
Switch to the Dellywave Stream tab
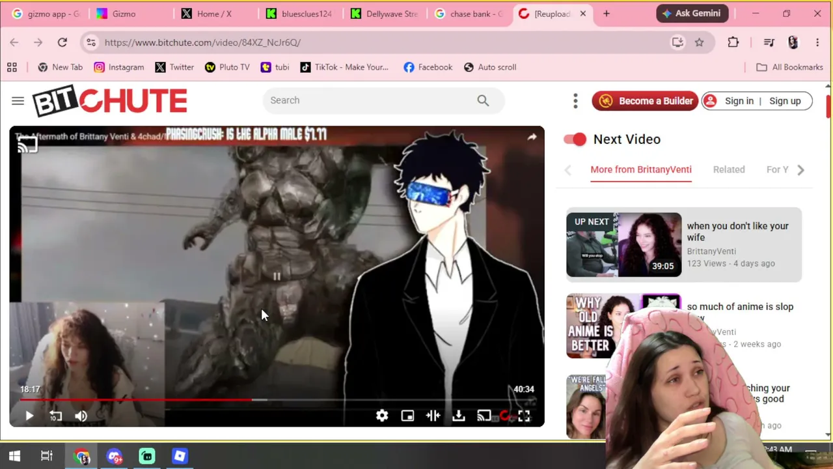[x=384, y=14]
